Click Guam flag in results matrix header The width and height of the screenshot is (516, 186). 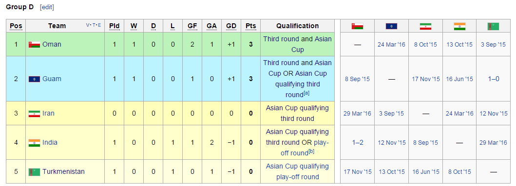(392, 26)
